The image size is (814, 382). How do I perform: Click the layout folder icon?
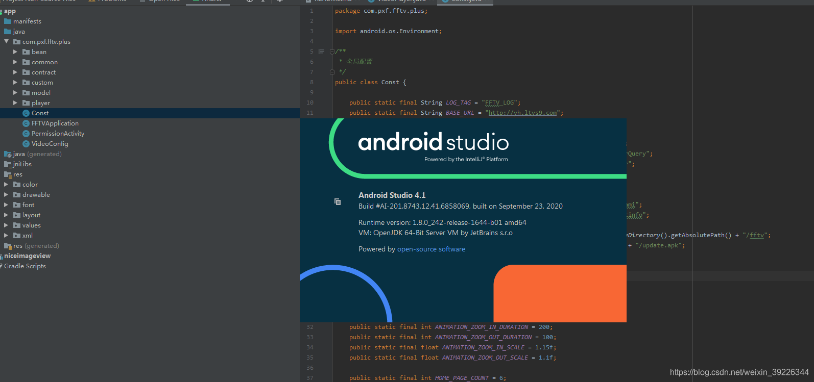[17, 215]
